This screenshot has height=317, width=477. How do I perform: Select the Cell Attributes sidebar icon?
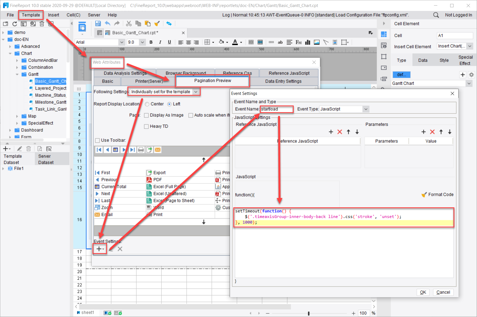pyautogui.click(x=384, y=45)
